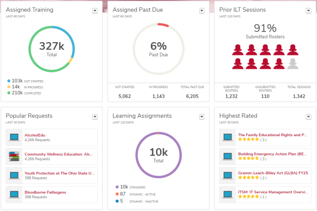The image size is (317, 211).
Task: Click the Highest Rated card title
Action: coord(238,116)
